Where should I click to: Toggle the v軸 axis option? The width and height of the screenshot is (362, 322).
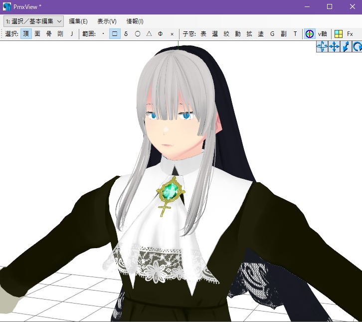pos(322,34)
